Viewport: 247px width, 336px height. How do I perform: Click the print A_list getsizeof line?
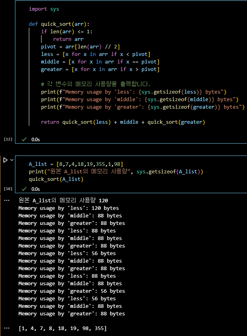tap(116, 172)
